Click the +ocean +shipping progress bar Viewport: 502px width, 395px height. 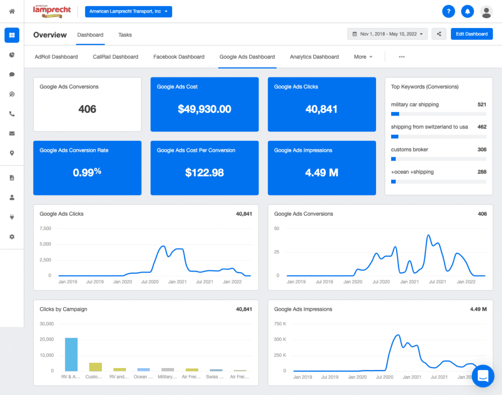click(439, 181)
